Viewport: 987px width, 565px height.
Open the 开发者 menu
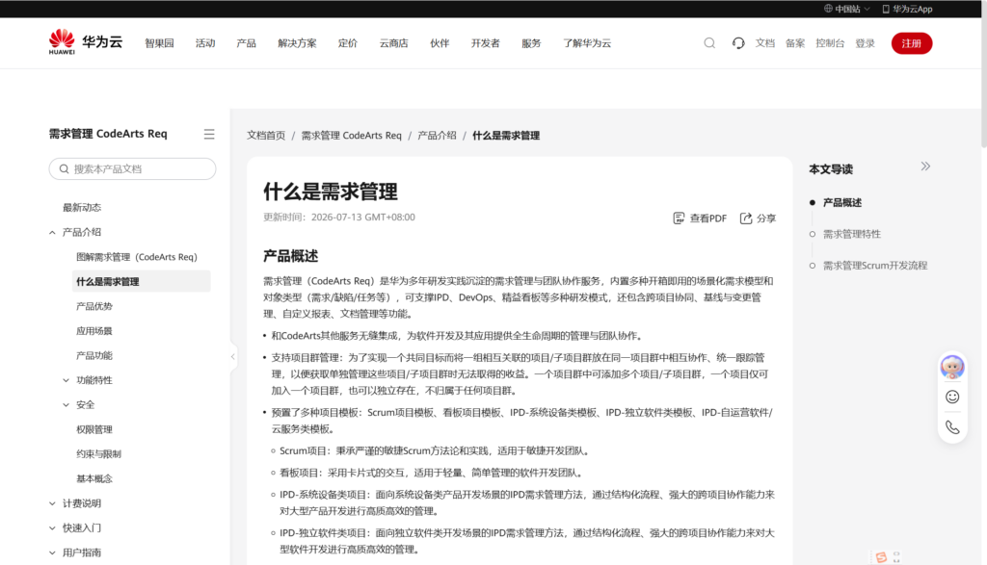point(486,42)
